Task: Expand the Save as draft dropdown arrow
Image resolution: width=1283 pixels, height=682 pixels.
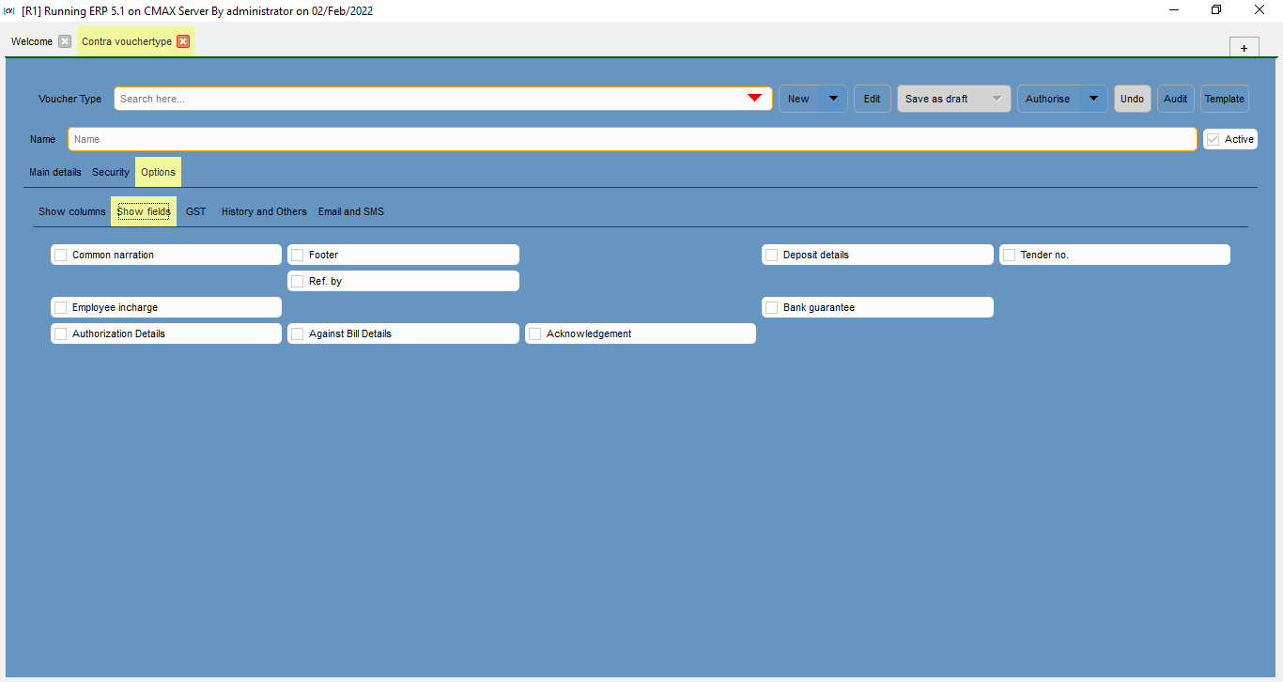Action: click(997, 99)
